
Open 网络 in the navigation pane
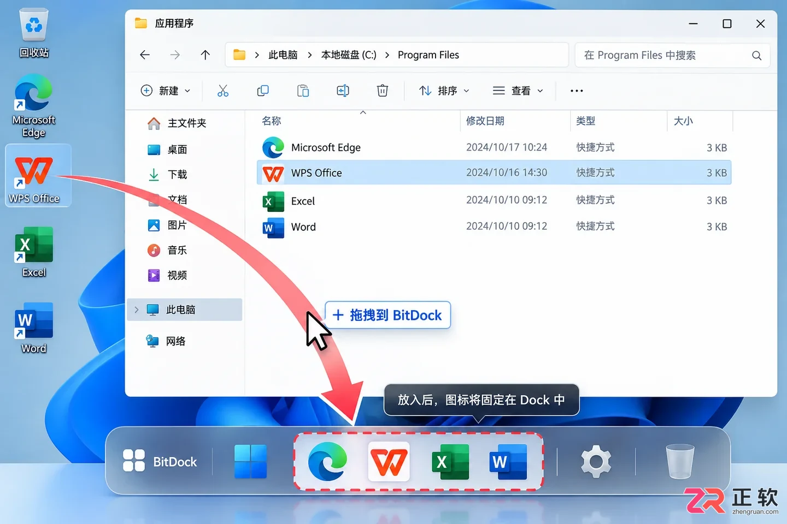point(166,341)
